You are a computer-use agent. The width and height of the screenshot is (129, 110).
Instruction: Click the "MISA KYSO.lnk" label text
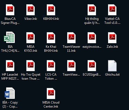point(31,49)
